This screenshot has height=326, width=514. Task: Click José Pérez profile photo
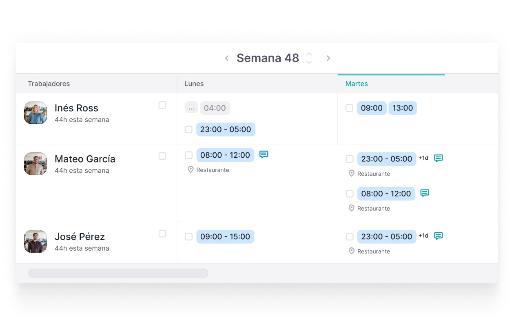(35, 241)
